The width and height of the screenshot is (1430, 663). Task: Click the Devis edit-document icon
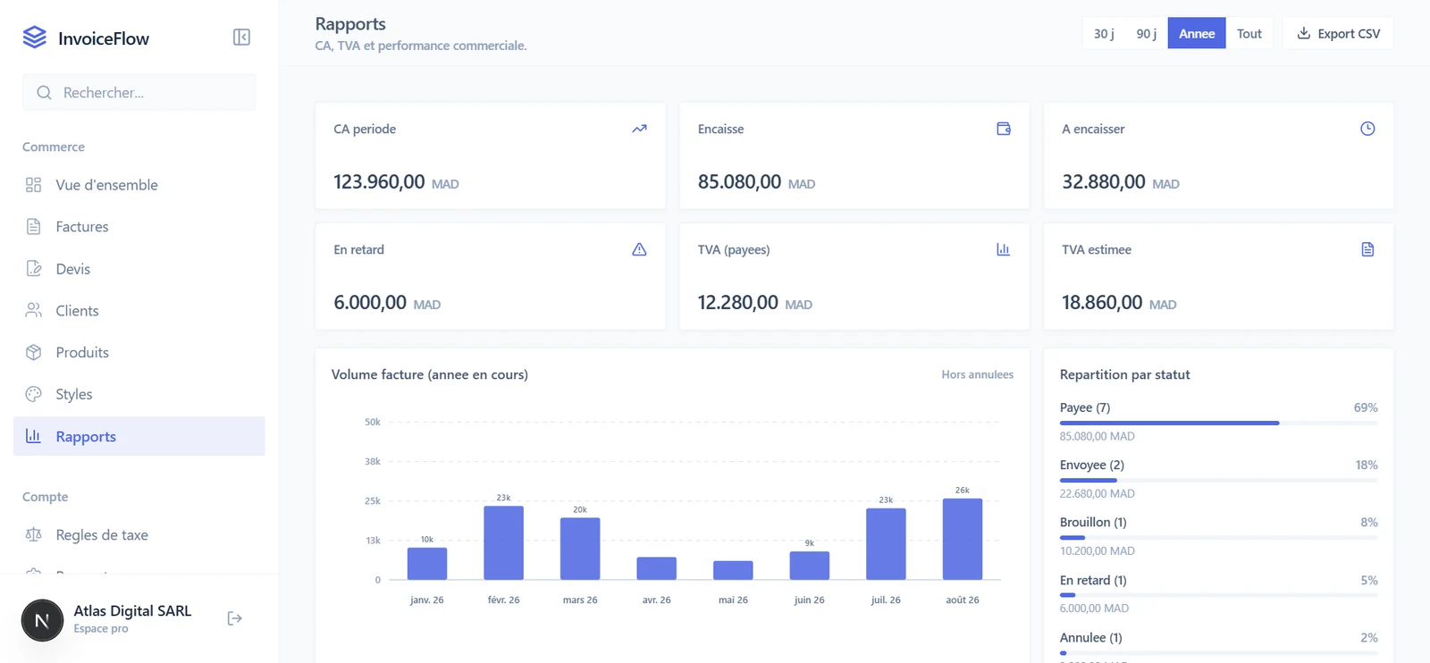point(34,269)
